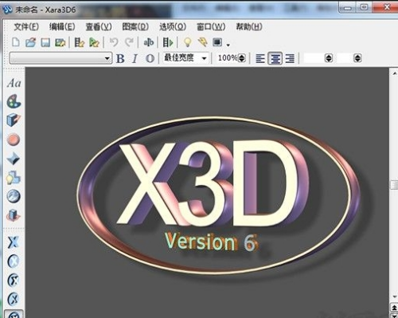Viewport: 398px width, 318px height.
Task: Click the new document icon
Action: pos(16,42)
